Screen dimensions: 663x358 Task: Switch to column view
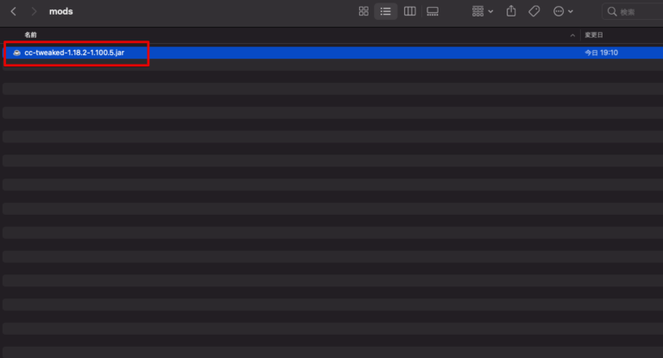coord(409,11)
